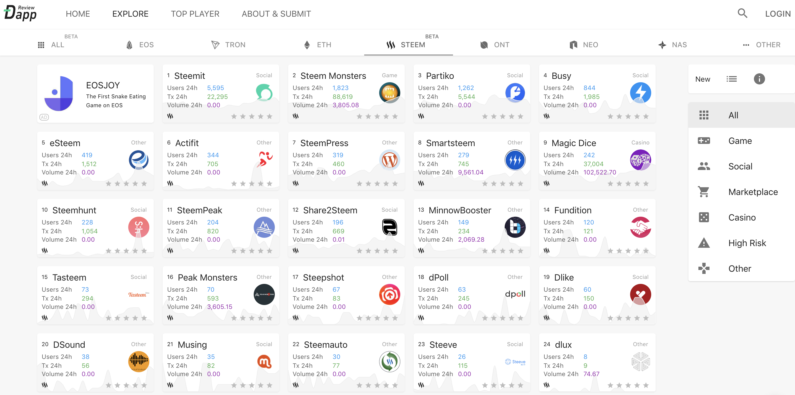Click the dpoll text logo
This screenshot has height=395, width=795.
coord(515,294)
